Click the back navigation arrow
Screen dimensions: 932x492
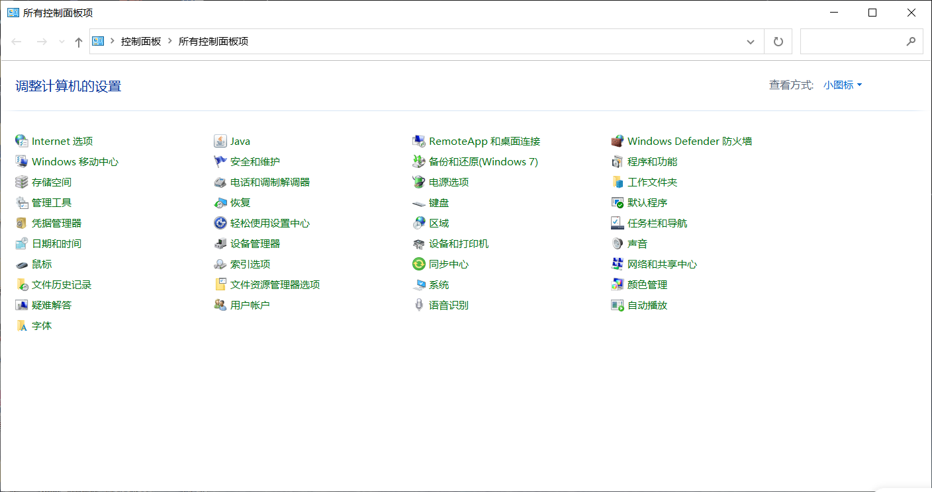pos(17,42)
